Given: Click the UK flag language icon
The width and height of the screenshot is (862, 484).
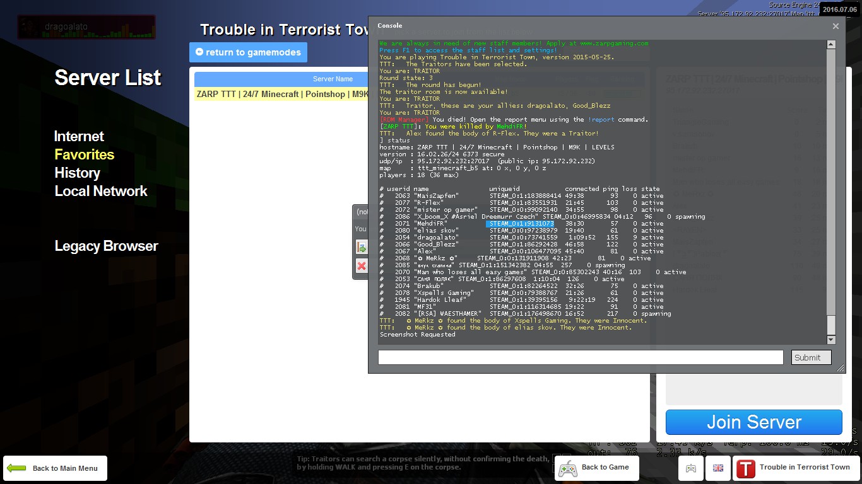Looking at the screenshot, I should tap(717, 468).
